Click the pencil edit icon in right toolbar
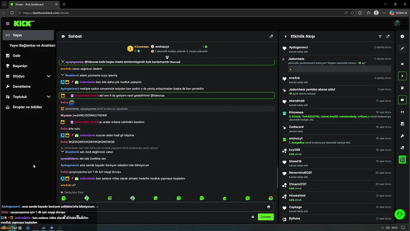The height and width of the screenshot is (231, 410). 402,48
